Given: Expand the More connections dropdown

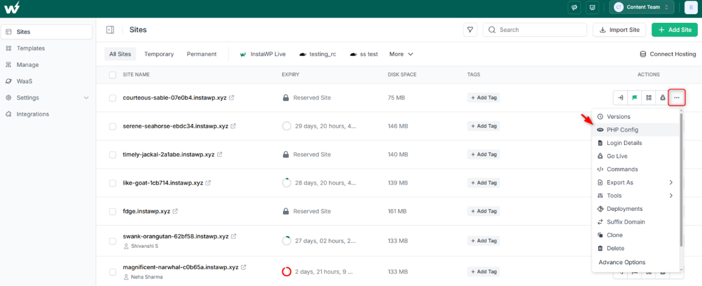Looking at the screenshot, I should [401, 54].
